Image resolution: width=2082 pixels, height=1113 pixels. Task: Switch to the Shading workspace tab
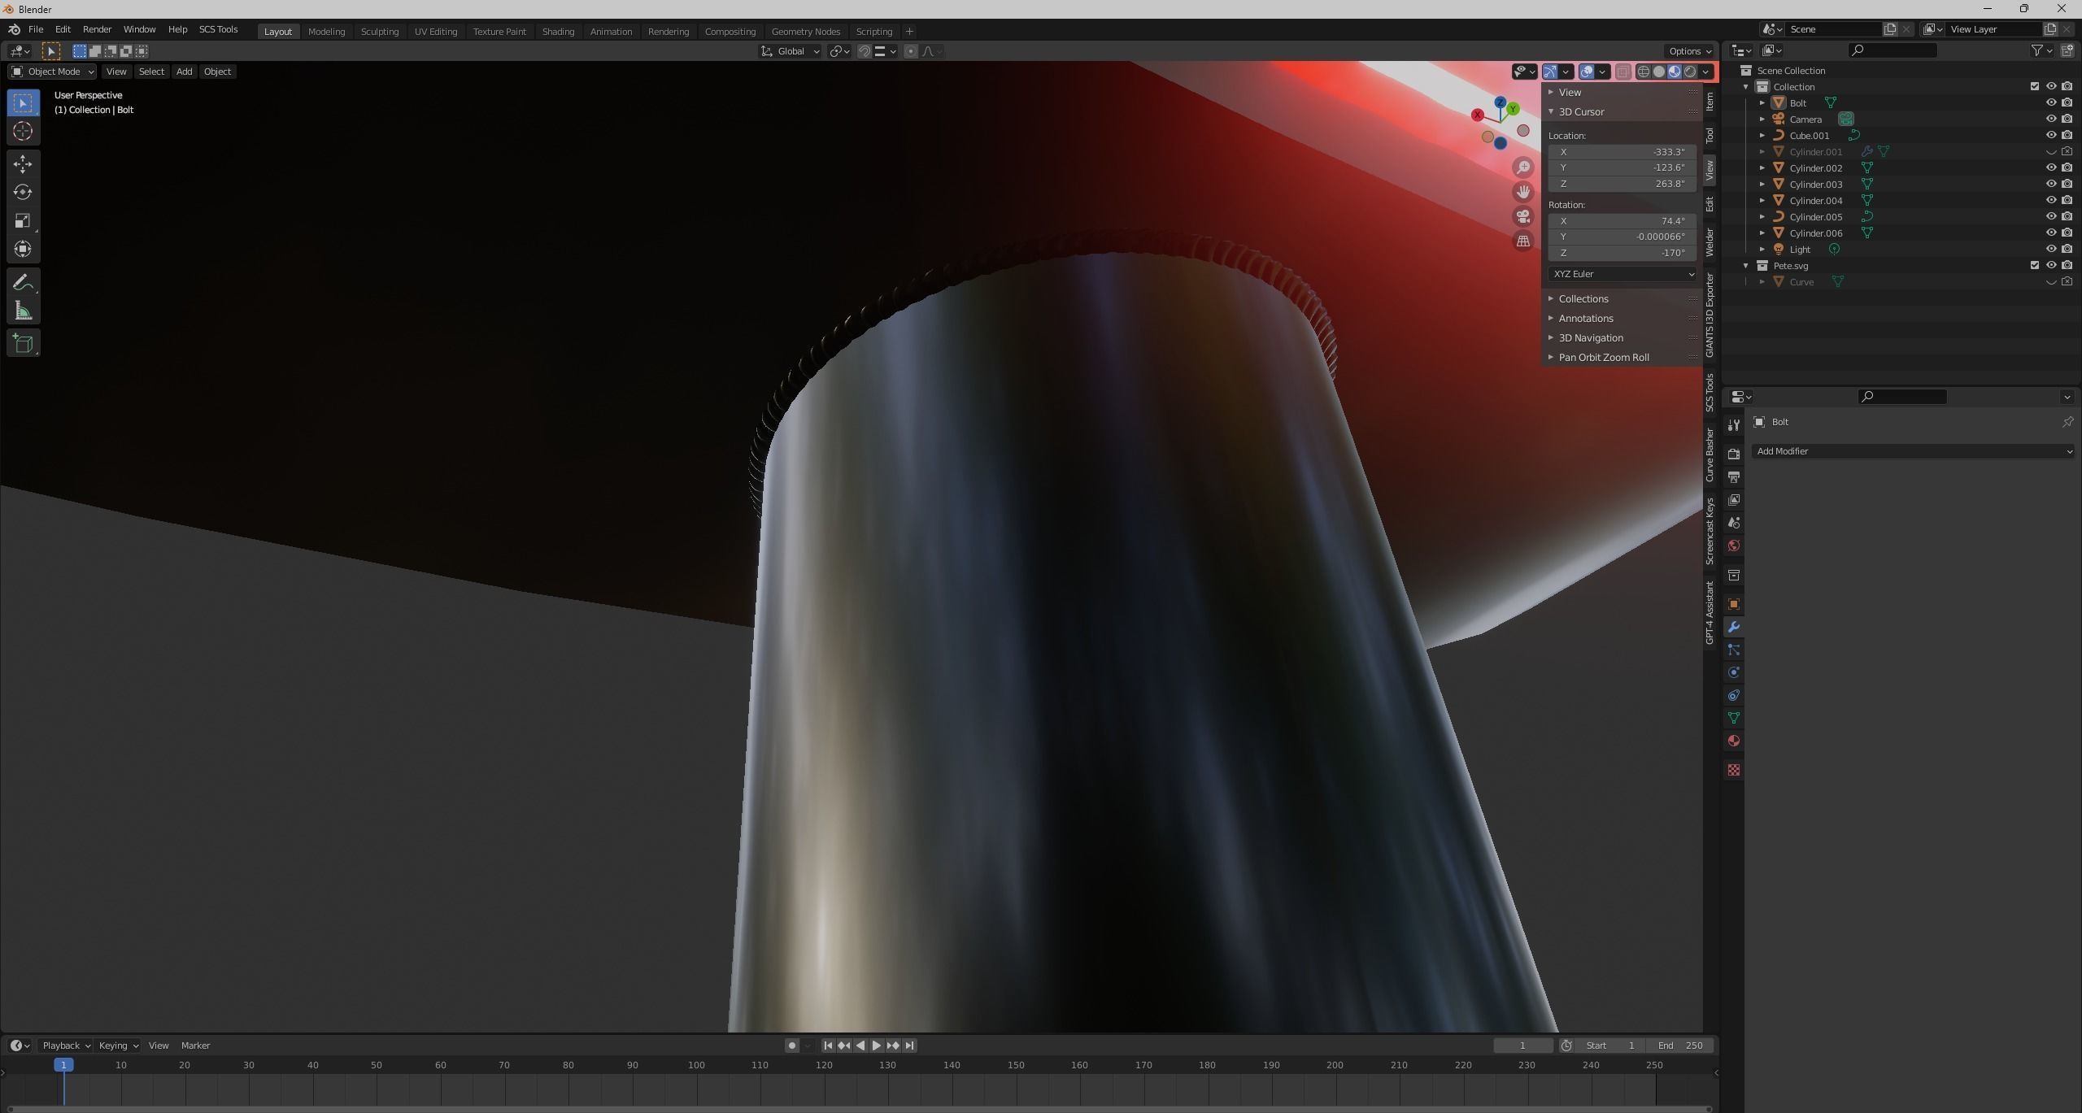coord(558,32)
